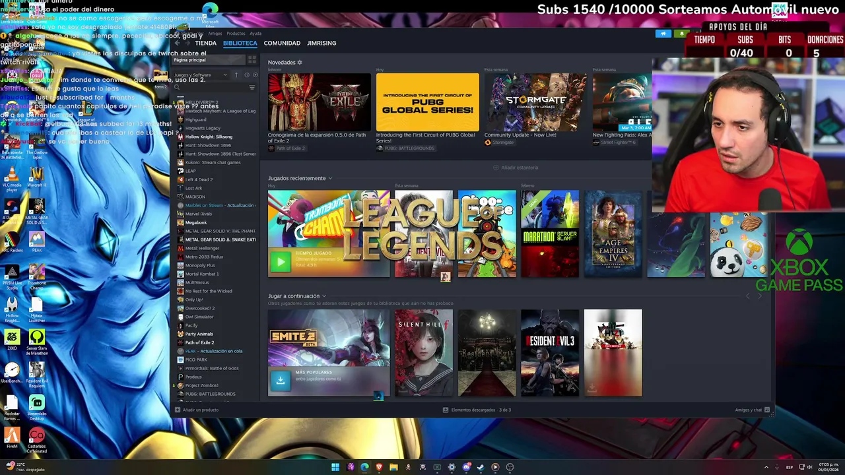Image resolution: width=845 pixels, height=475 pixels.
Task: Open the JIMRISING profile tab
Action: click(321, 43)
